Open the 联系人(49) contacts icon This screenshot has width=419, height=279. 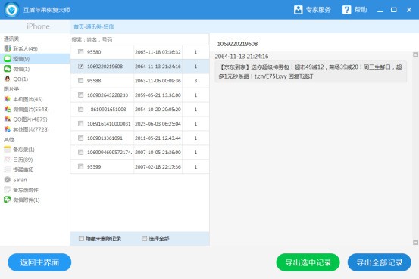click(x=8, y=48)
